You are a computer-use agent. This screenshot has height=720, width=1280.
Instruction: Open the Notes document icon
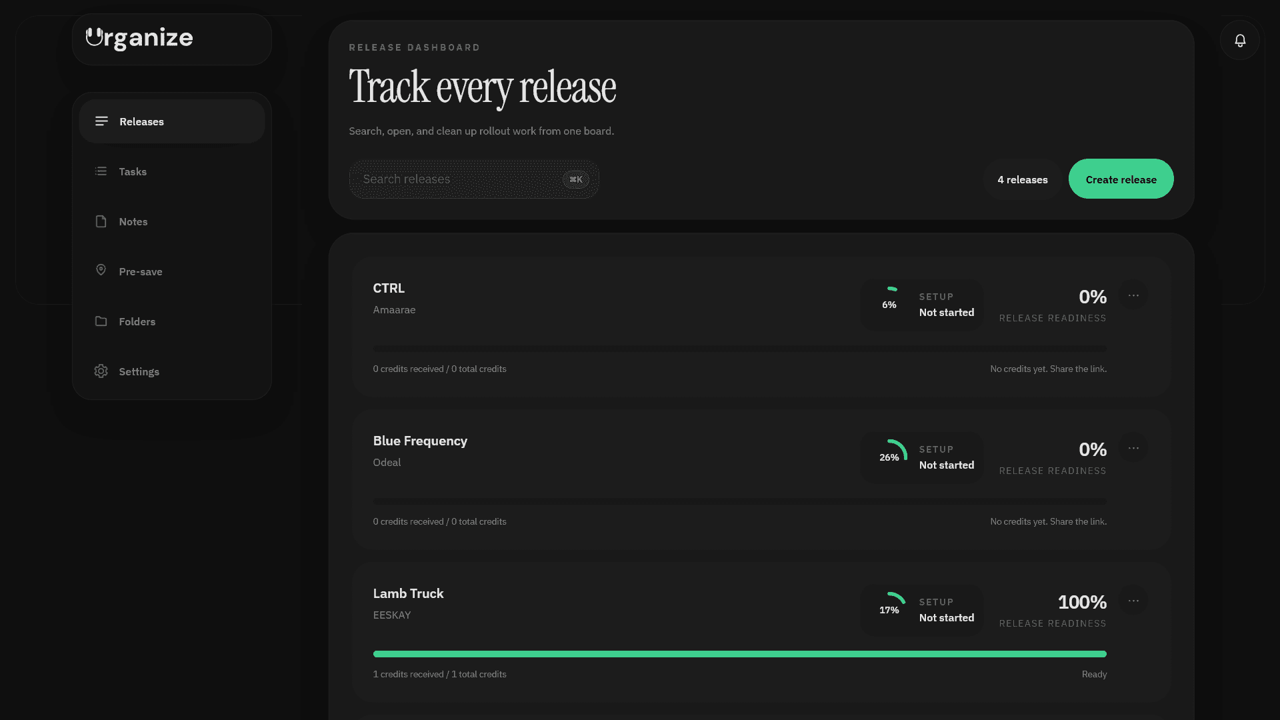tap(101, 221)
